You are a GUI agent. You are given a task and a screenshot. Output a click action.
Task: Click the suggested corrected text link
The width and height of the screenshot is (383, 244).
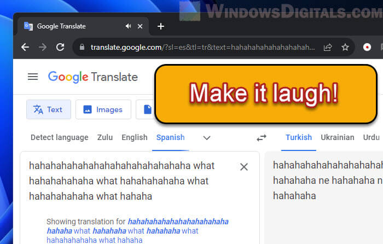click(137, 231)
